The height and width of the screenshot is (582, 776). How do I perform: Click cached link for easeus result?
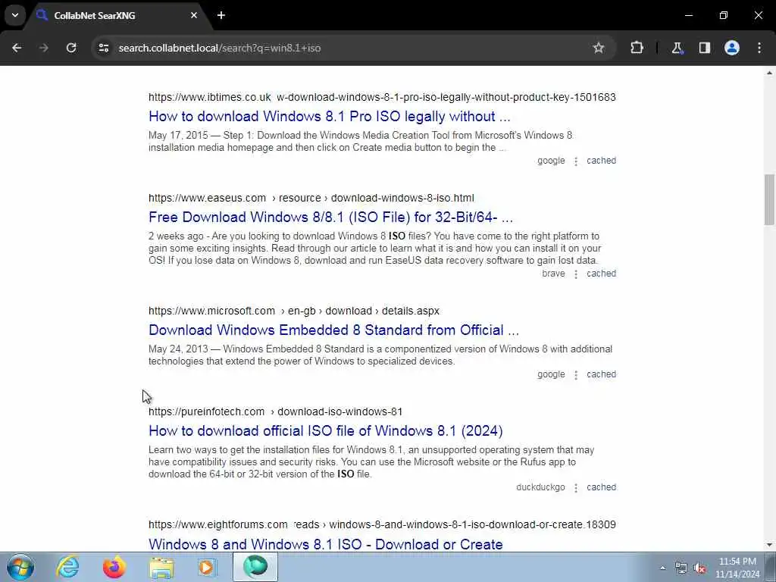[601, 273]
